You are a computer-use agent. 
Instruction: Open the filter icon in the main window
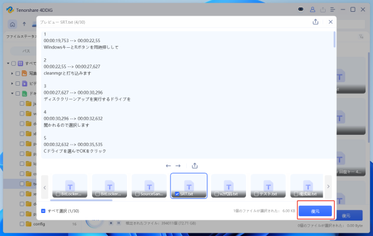[x=361, y=37]
